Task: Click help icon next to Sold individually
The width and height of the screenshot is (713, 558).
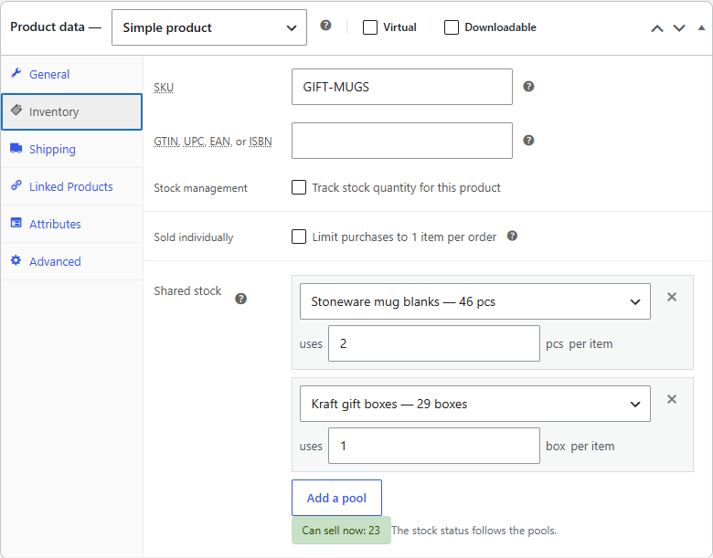Action: 512,236
